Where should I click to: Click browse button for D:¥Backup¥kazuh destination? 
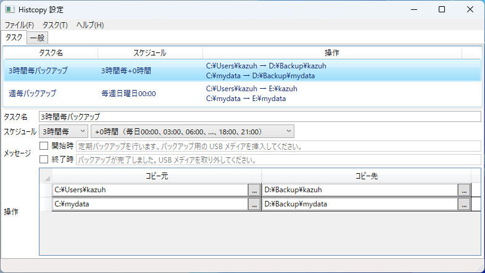pyautogui.click(x=464, y=190)
